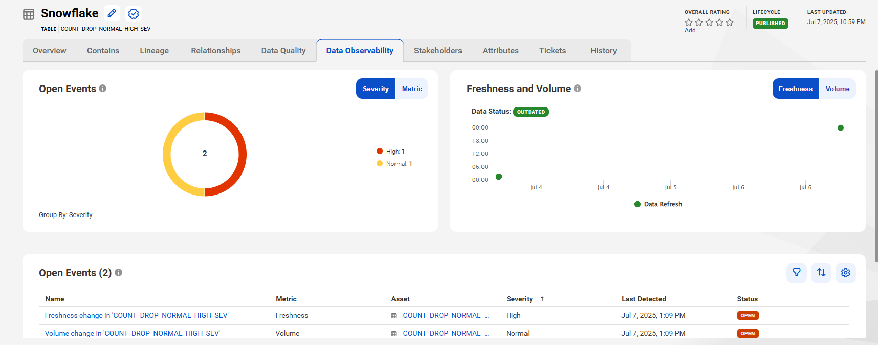Click the High severity cell
The image size is (878, 345).
(513, 316)
